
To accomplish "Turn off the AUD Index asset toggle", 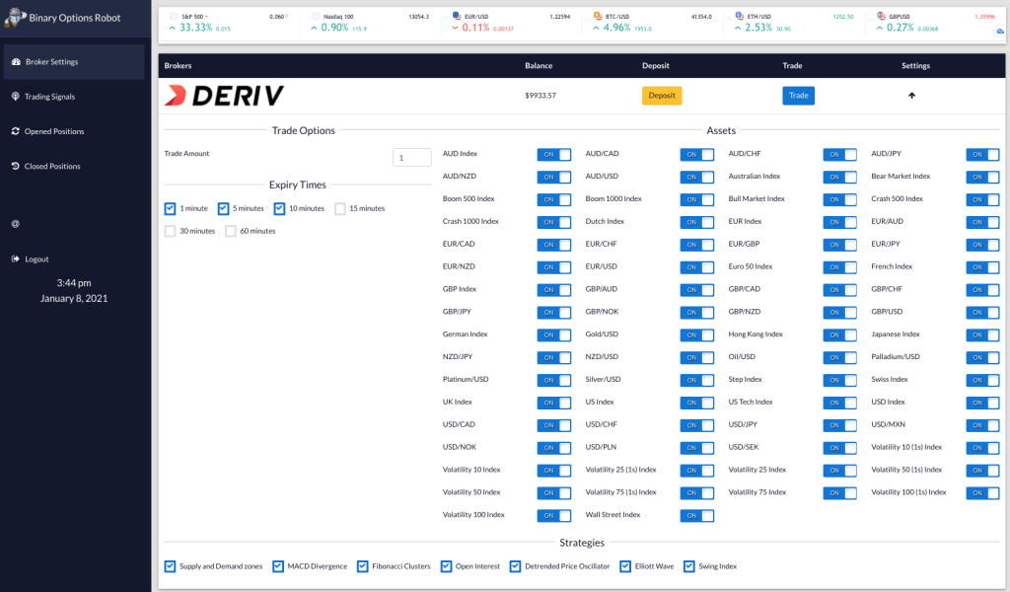I will [x=554, y=155].
